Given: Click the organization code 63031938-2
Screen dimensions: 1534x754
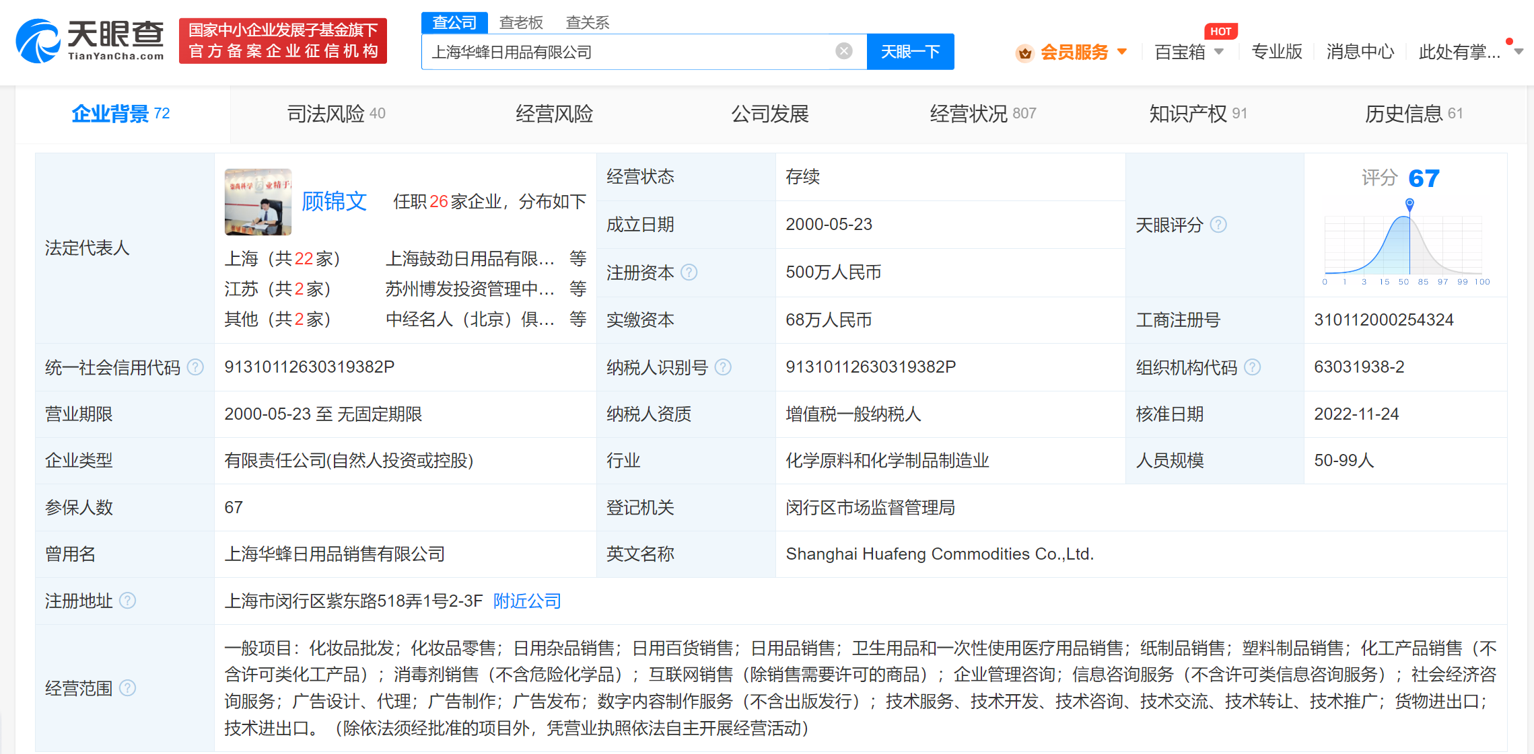Looking at the screenshot, I should (1359, 367).
